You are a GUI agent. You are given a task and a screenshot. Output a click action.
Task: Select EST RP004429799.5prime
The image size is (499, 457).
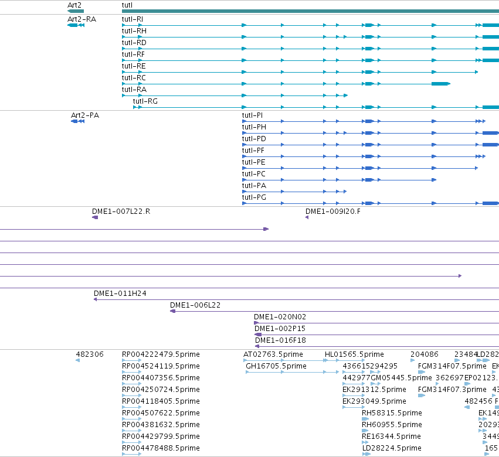(x=161, y=437)
